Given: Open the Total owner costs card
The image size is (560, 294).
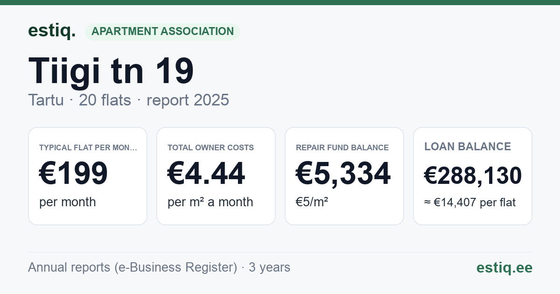Looking at the screenshot, I should coord(216,176).
